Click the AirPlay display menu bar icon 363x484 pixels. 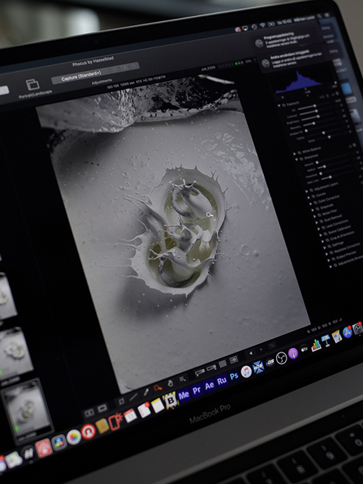(245, 28)
